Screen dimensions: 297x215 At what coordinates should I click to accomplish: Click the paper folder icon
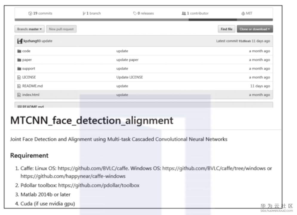click(x=19, y=60)
